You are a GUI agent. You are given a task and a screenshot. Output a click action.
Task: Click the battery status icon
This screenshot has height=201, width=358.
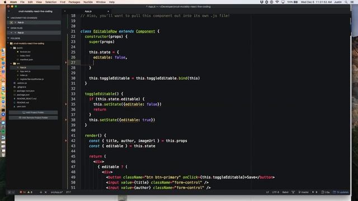click(296, 2)
